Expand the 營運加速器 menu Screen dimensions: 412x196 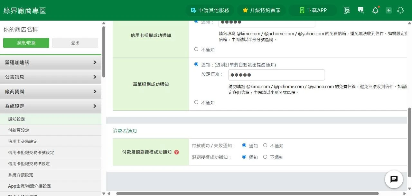[x=51, y=62]
